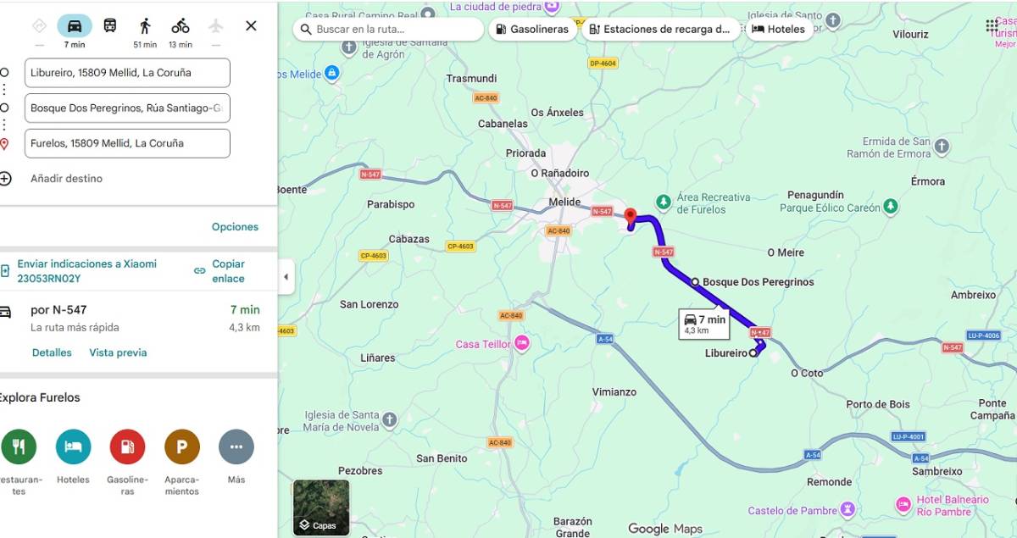Click the Hoteles bed icon in Explora
Image resolution: width=1017 pixels, height=538 pixels.
click(x=74, y=446)
